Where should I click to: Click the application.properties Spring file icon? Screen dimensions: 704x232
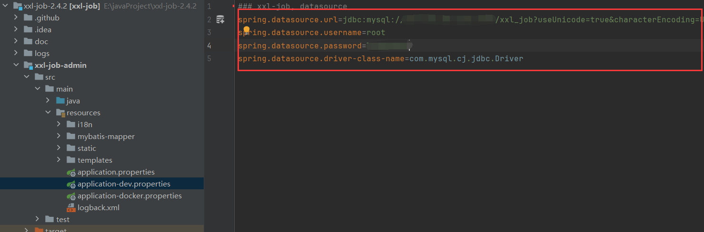(x=71, y=172)
